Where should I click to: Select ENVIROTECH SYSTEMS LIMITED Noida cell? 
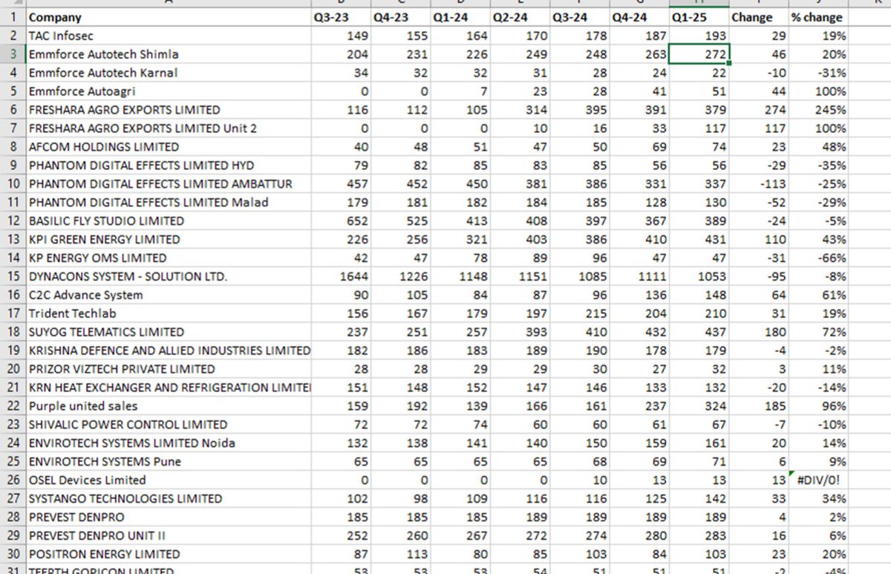[169, 443]
